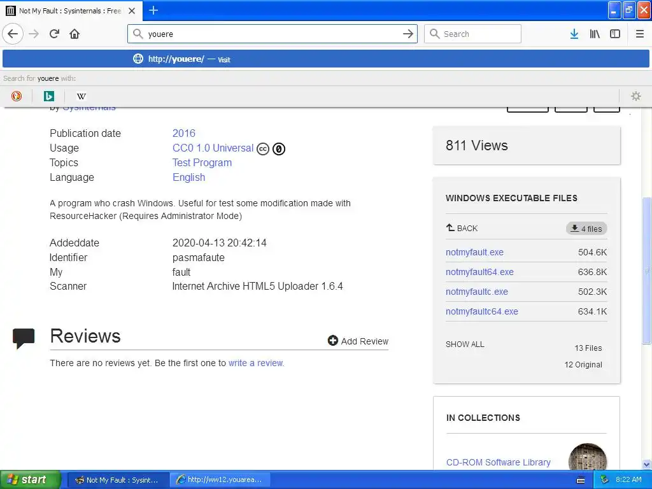This screenshot has height=489, width=652.
Task: Click the CC zero public domain icon
Action: 279,149
